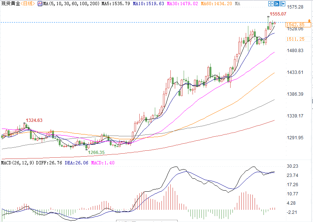Click the DIFF:26.76 value label
The width and height of the screenshot is (313, 222).
point(49,163)
